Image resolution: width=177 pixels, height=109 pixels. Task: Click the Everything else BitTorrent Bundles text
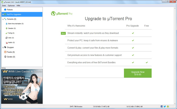tap(91, 62)
